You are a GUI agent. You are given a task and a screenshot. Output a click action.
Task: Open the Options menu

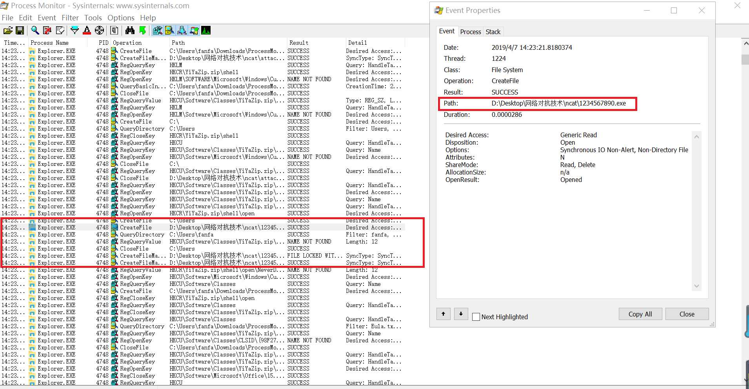pyautogui.click(x=121, y=18)
